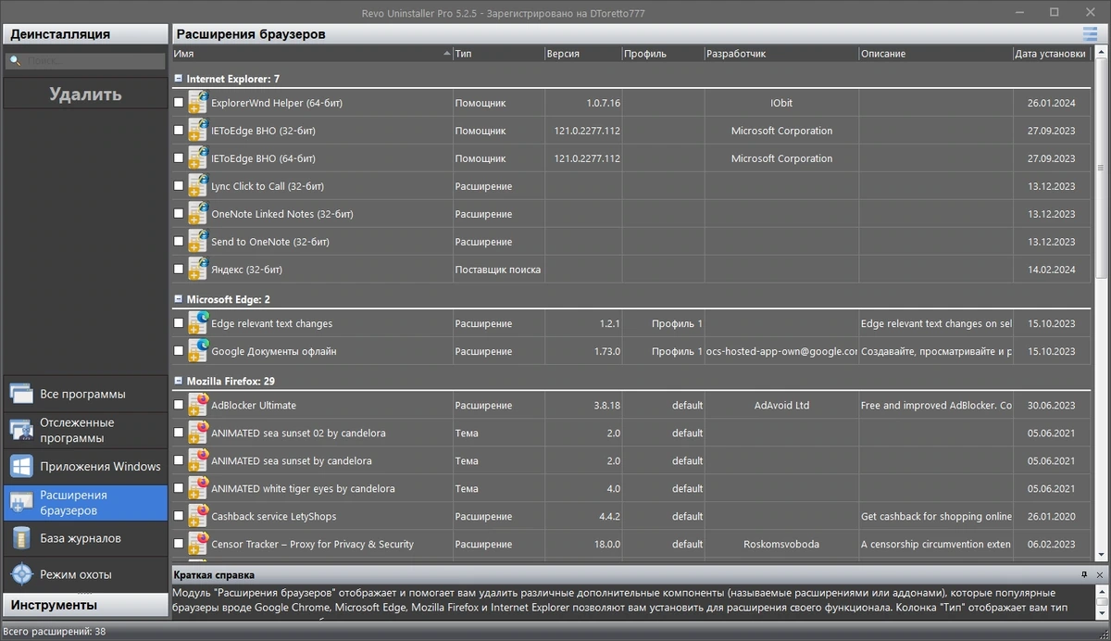Screen dimensions: 1111x641
Task: Click the Все программы sidebar icon
Action: [21, 394]
